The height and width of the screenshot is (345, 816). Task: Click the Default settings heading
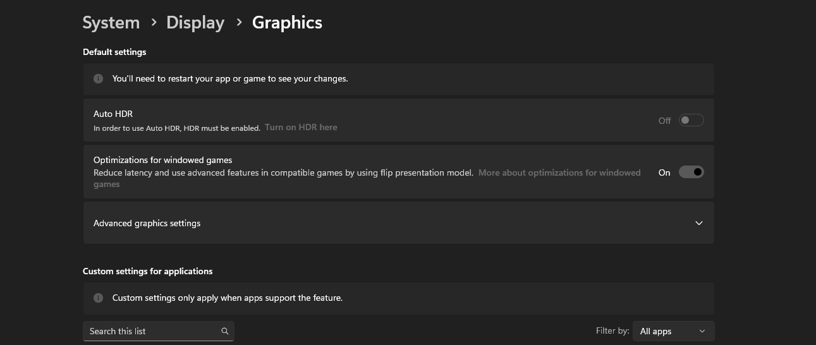[114, 52]
